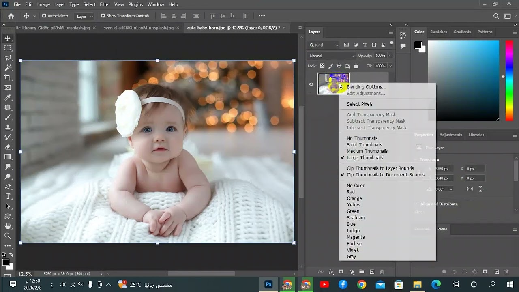The image size is (519, 292).
Task: Select the Hand tool
Action: tap(8, 226)
